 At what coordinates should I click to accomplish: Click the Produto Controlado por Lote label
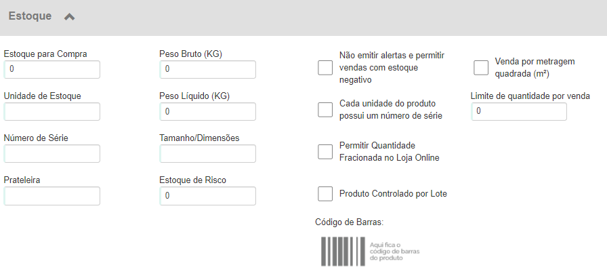coord(393,194)
